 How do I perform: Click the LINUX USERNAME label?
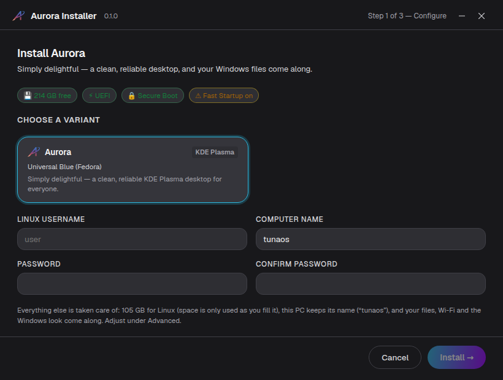coord(51,219)
